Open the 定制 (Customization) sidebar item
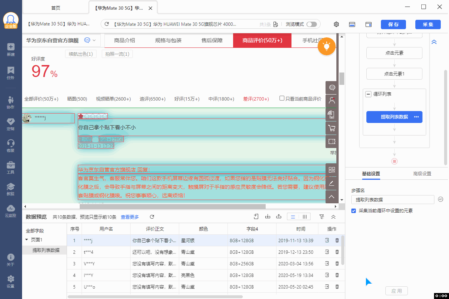 click(x=11, y=124)
